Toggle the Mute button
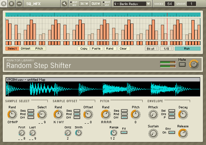 (x=182, y=65)
